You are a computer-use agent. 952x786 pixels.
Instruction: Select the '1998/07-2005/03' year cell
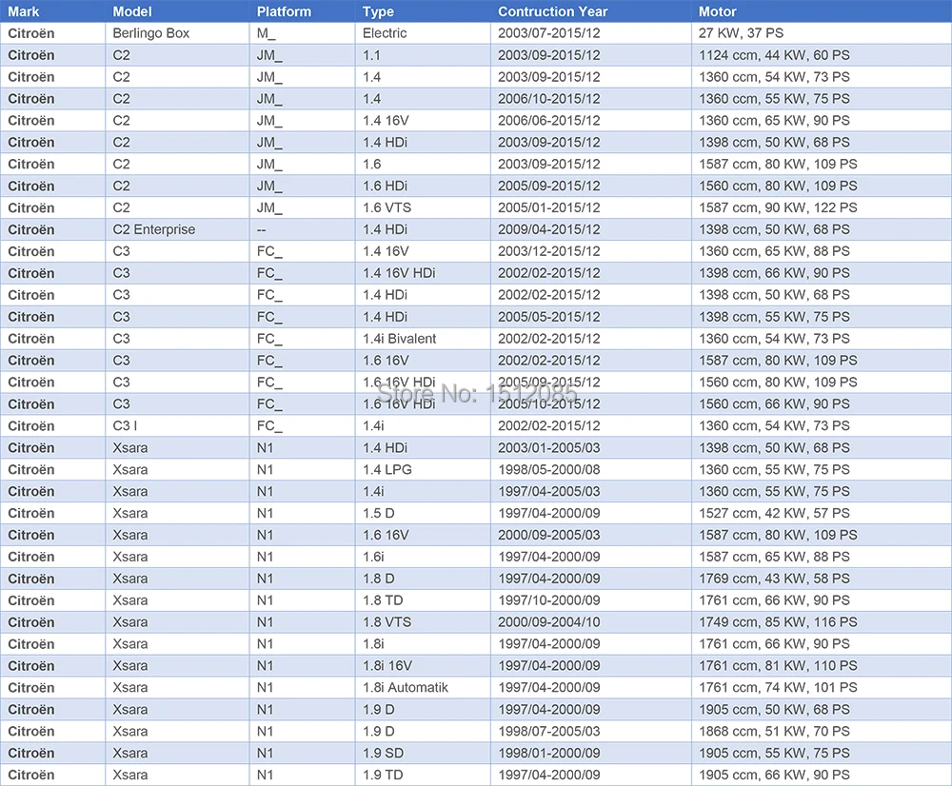click(x=591, y=732)
